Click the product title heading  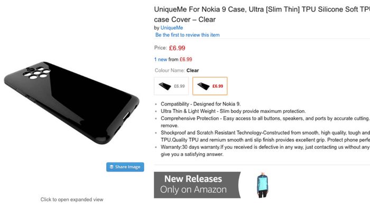[262, 14]
